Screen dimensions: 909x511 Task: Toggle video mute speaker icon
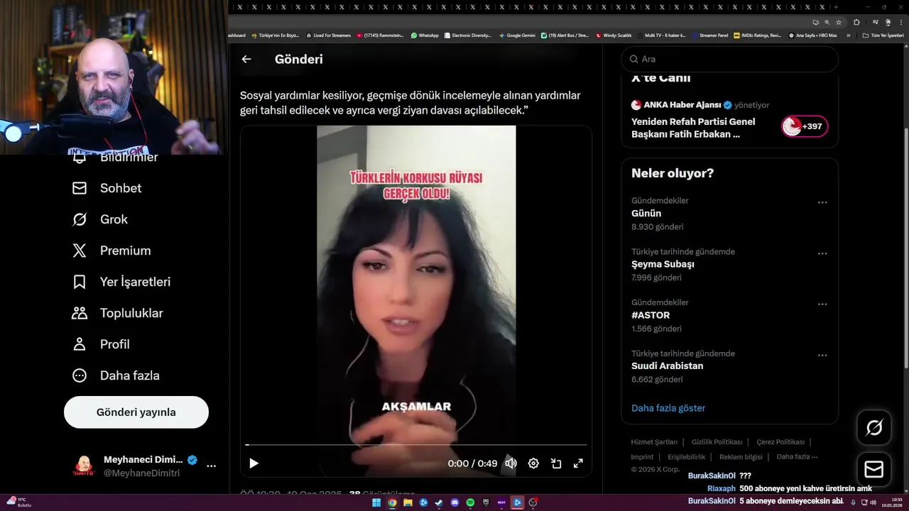pos(511,463)
